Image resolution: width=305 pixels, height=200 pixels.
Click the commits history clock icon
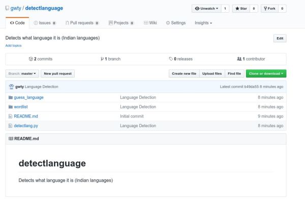(30, 59)
